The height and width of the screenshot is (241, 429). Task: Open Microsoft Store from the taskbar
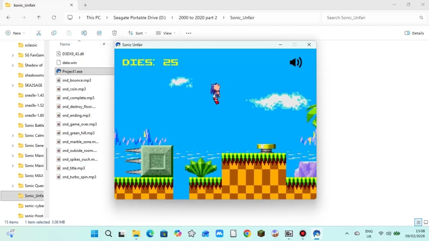pos(164,233)
